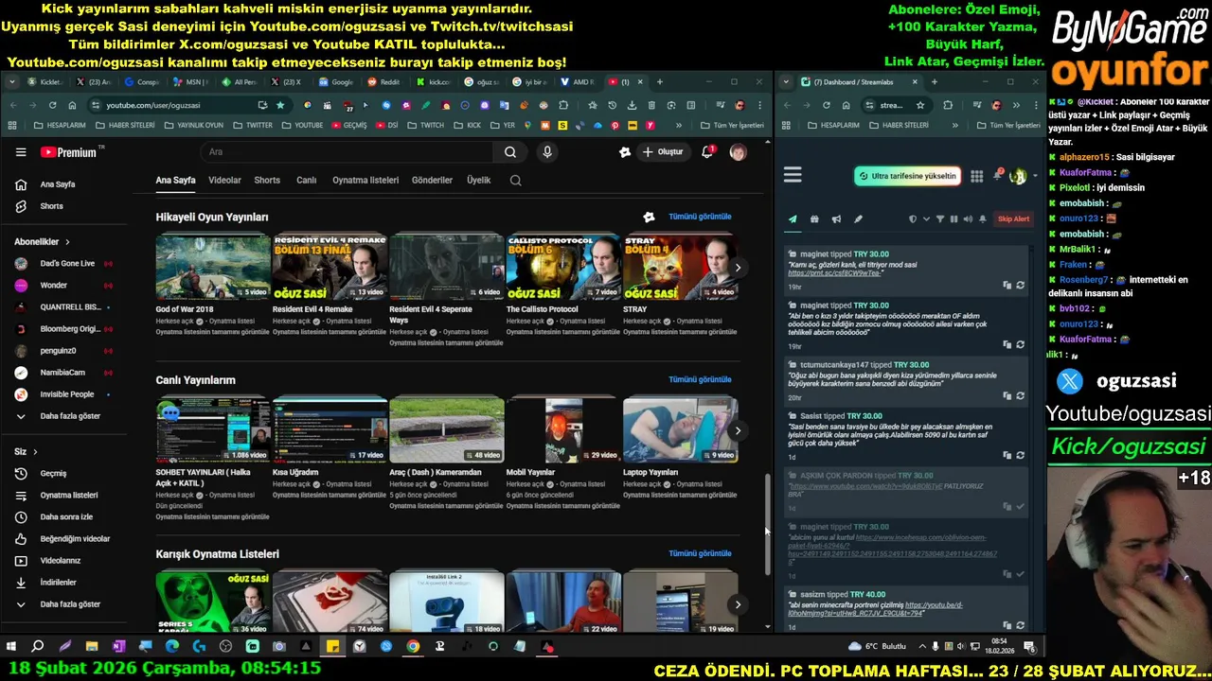This screenshot has height=681, width=1212.
Task: Start voice search with microphone icon
Action: pos(547,152)
